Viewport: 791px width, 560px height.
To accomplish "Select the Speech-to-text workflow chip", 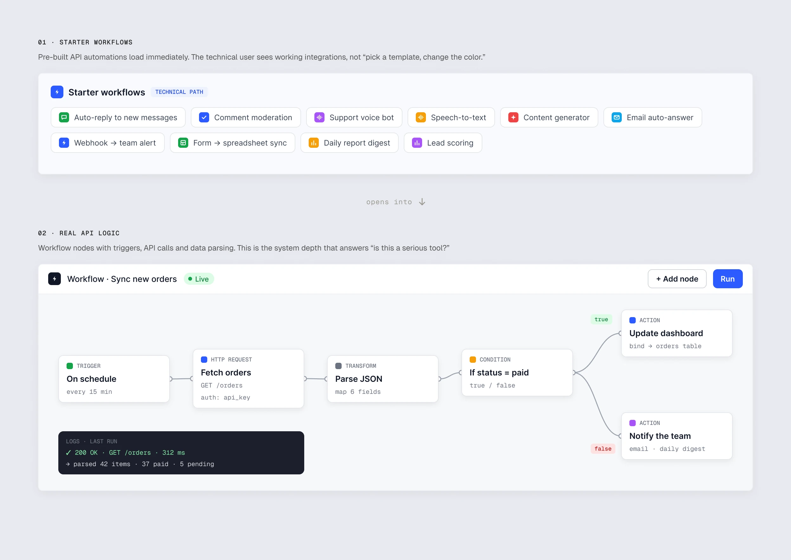I will (451, 117).
